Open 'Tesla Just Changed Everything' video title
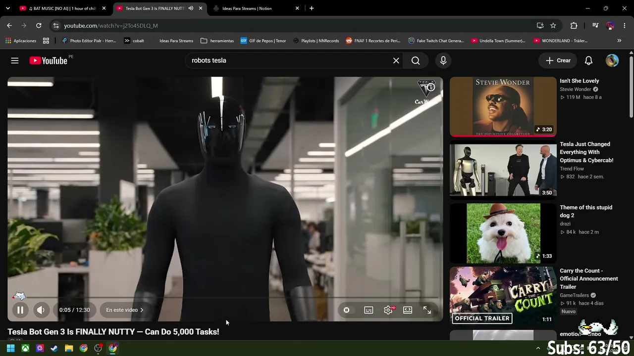 pos(586,152)
